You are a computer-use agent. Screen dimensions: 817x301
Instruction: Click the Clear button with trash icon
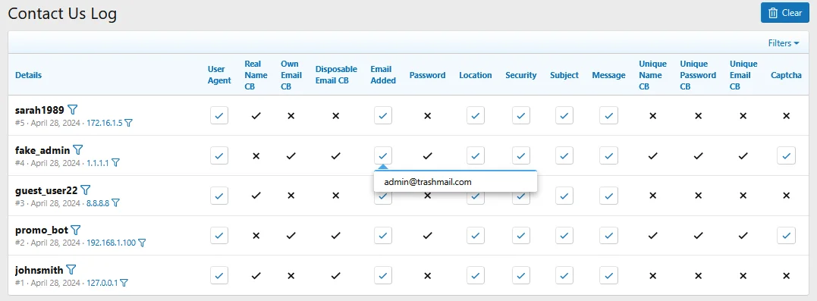click(x=784, y=12)
